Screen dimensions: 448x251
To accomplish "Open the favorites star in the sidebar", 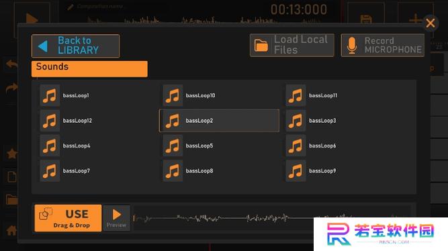I will [11, 154].
